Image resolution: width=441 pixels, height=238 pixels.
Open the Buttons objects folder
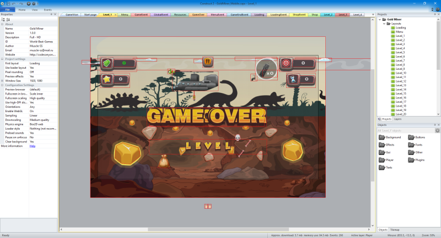(417, 137)
